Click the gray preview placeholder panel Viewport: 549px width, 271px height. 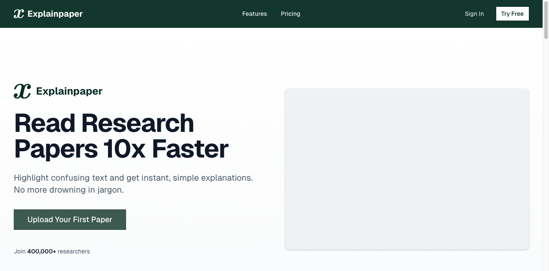(x=407, y=169)
